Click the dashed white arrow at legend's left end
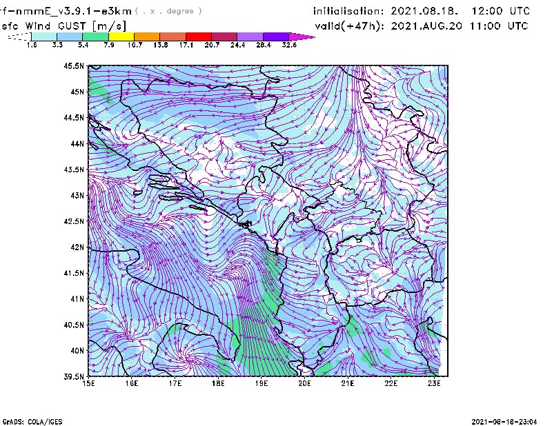 (x=17, y=37)
